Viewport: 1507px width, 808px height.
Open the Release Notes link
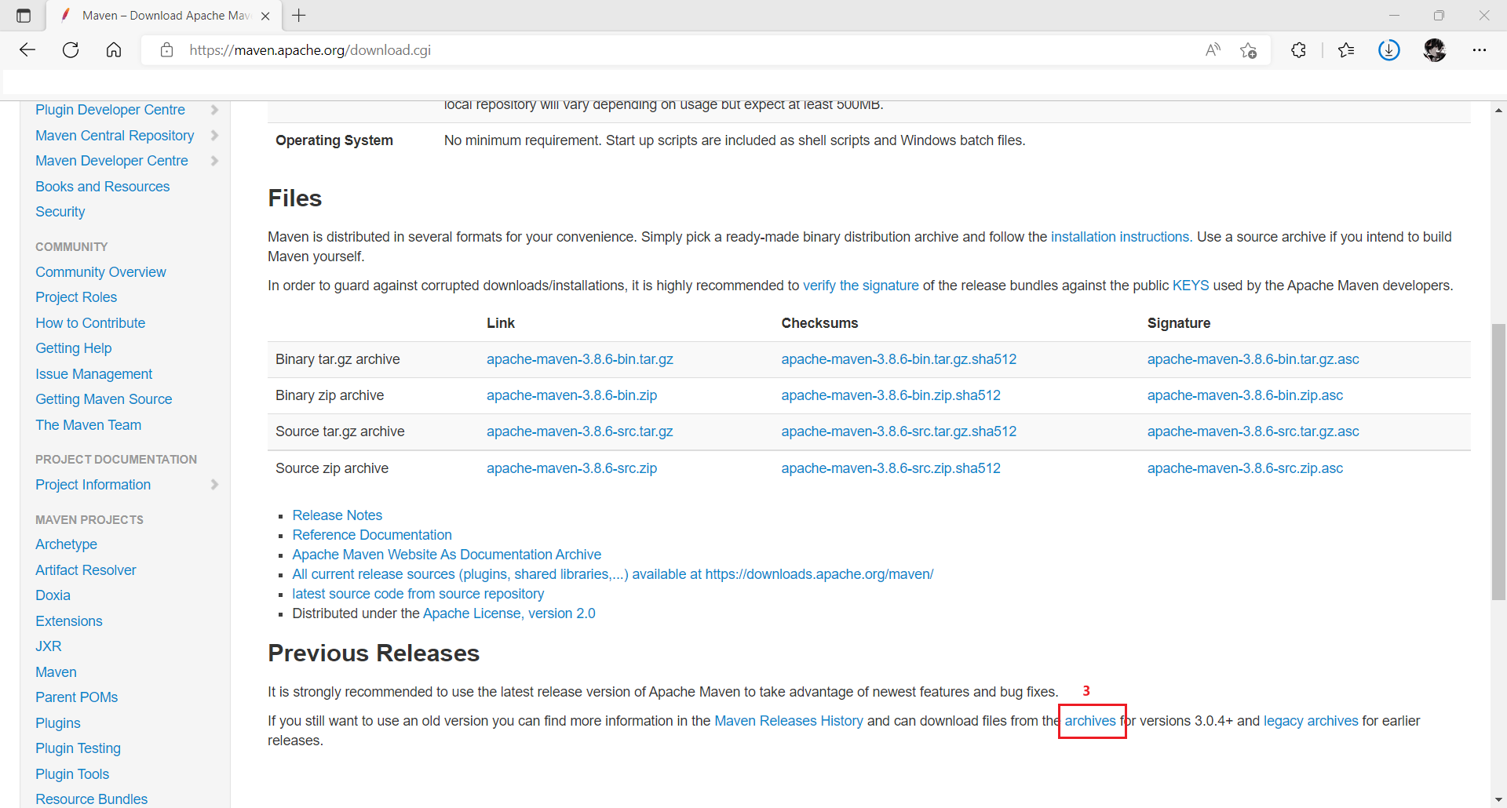pyautogui.click(x=337, y=515)
